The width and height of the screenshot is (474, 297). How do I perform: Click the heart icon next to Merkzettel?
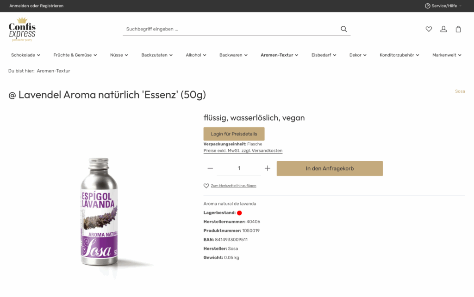click(206, 186)
